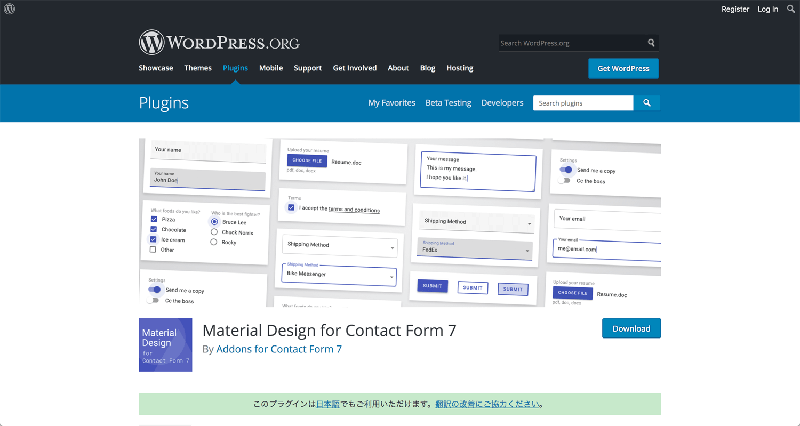Open the admin bar search magnifier
Screen dimensions: 800x426
(791, 9)
